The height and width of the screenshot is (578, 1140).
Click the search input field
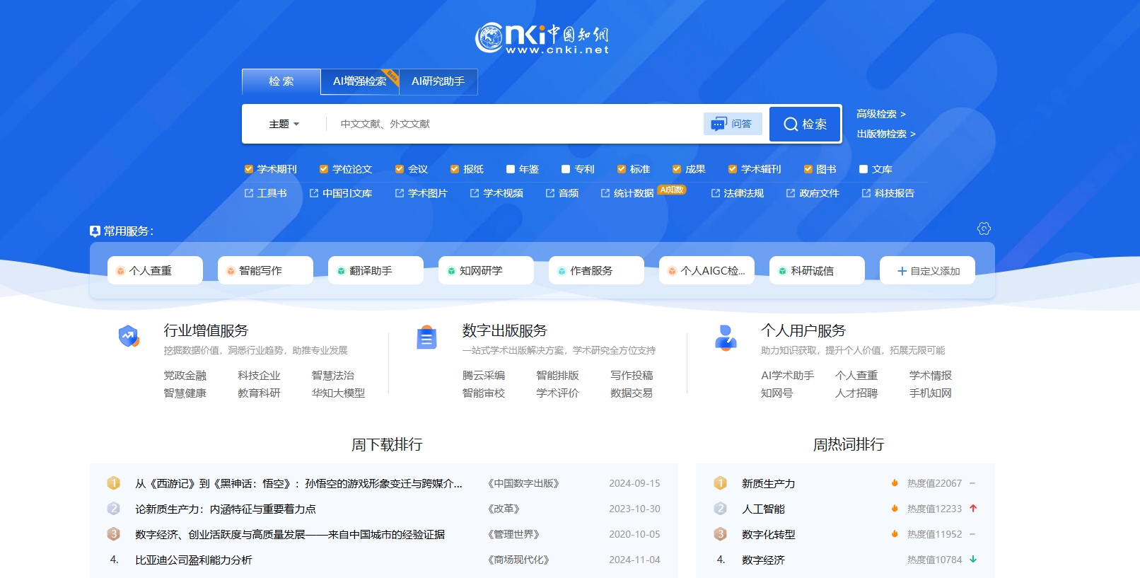coord(516,124)
